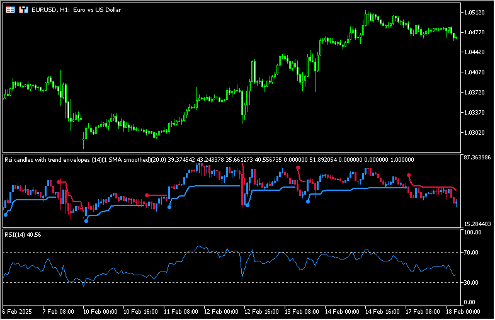The height and width of the screenshot is (320, 495).
Task: Click the '17 Feb 08:00' time axis label
Action: 423,312
